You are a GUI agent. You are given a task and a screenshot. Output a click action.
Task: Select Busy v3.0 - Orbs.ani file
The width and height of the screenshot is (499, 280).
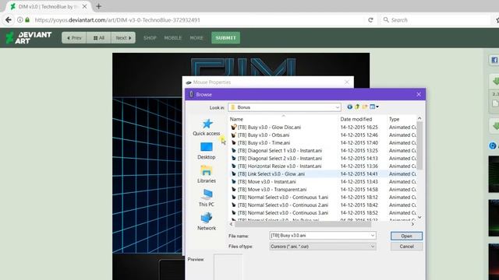pyautogui.click(x=264, y=135)
